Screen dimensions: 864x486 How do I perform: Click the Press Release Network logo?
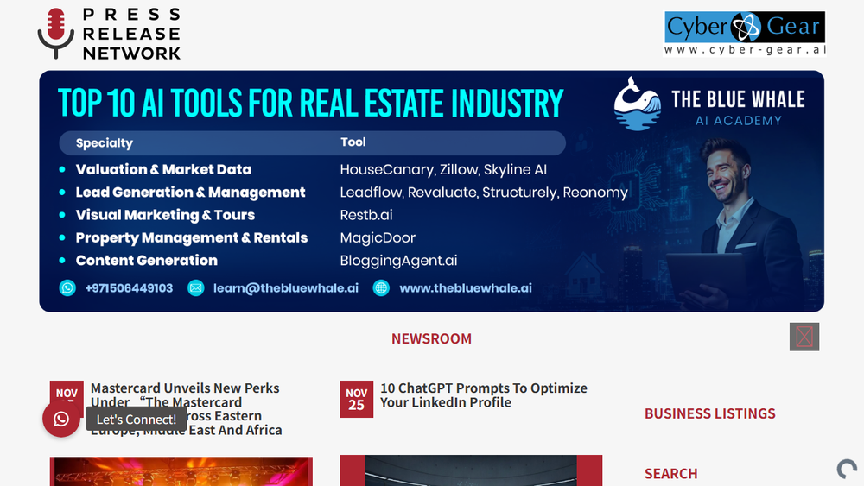coord(109,34)
